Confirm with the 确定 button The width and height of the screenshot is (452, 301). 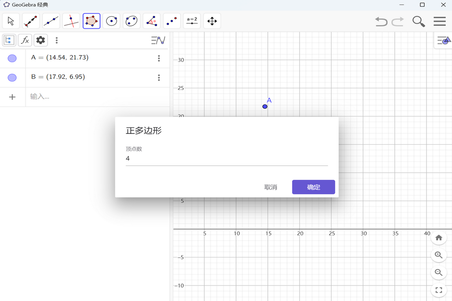point(313,187)
